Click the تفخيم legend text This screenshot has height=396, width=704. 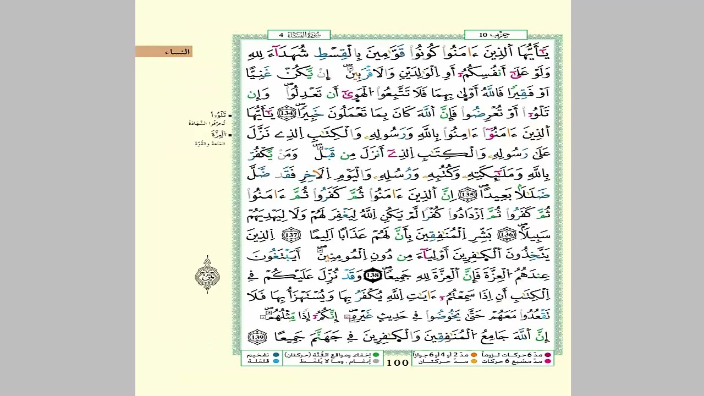[257, 355]
